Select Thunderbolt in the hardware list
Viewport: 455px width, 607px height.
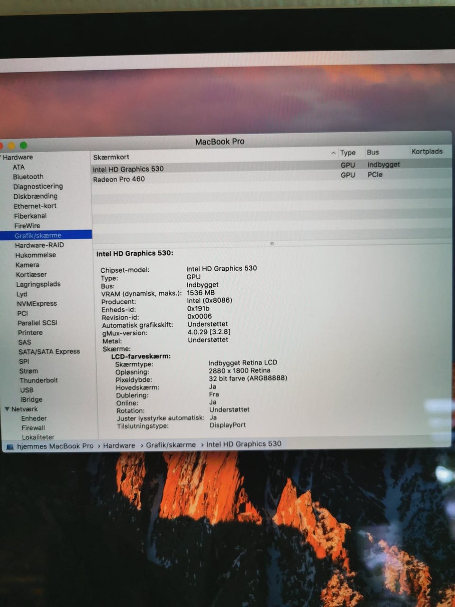[38, 380]
